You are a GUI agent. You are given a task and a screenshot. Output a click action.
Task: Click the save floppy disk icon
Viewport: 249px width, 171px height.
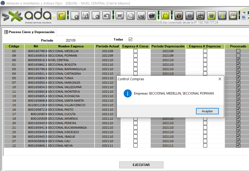(x=86, y=16)
